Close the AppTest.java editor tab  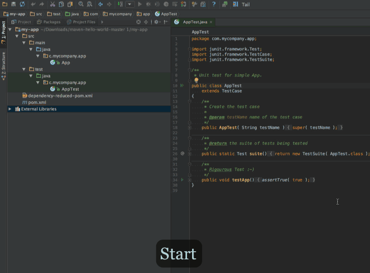pyautogui.click(x=211, y=22)
